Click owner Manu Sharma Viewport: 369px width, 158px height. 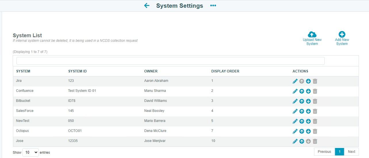click(155, 91)
